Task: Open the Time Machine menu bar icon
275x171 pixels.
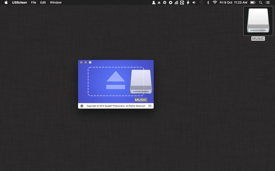Action: [201, 2]
